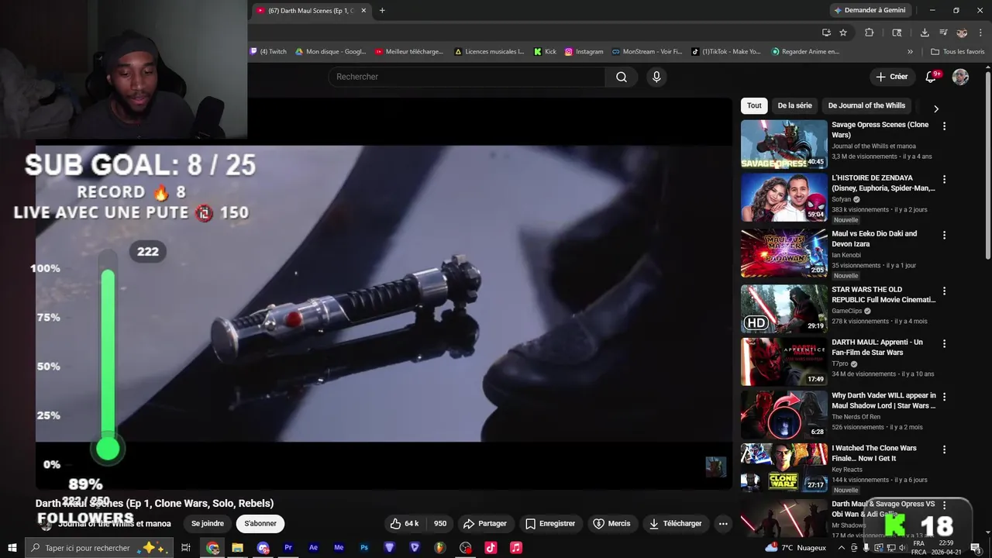Screen dimensions: 992x558
Task: Open Adobe Premiere Pro from the taskbar
Action: pyautogui.click(x=288, y=548)
